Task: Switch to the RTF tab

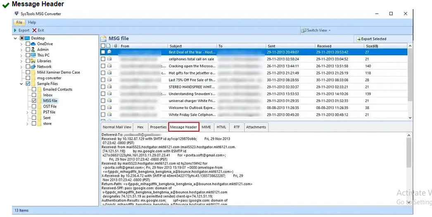Action: click(237, 127)
